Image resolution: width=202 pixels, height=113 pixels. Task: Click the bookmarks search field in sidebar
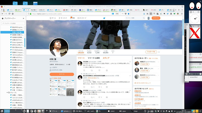(x=13, y=23)
